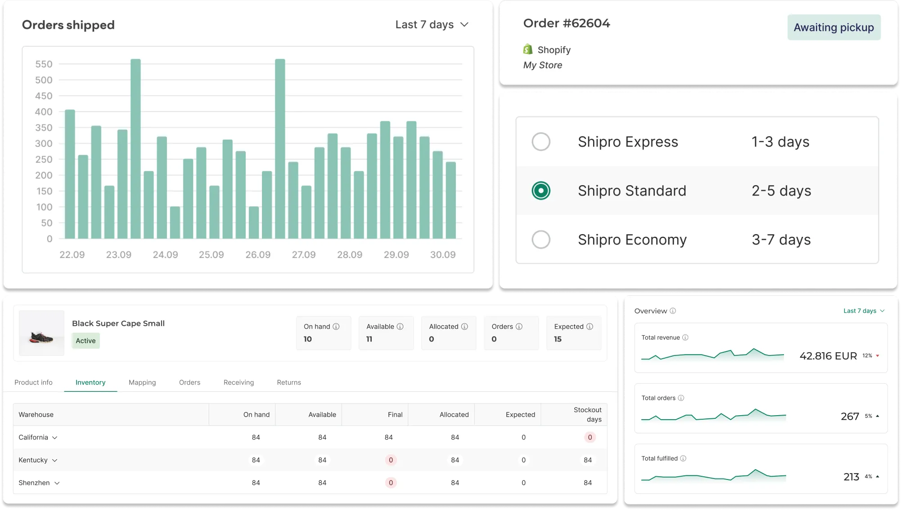Image resolution: width=901 pixels, height=510 pixels.
Task: Select the Shipro Express radio option
Action: [x=541, y=142]
